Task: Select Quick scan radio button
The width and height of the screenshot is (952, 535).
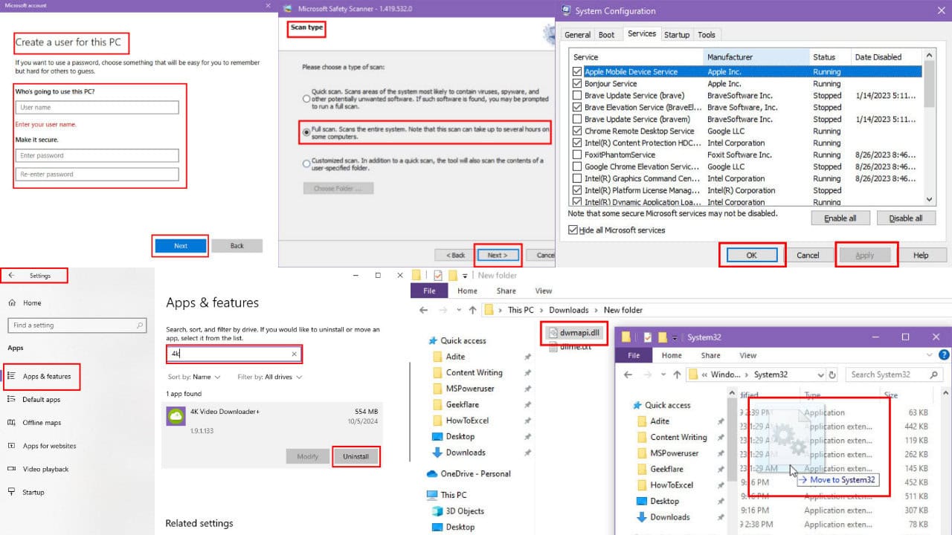Action: (x=306, y=99)
